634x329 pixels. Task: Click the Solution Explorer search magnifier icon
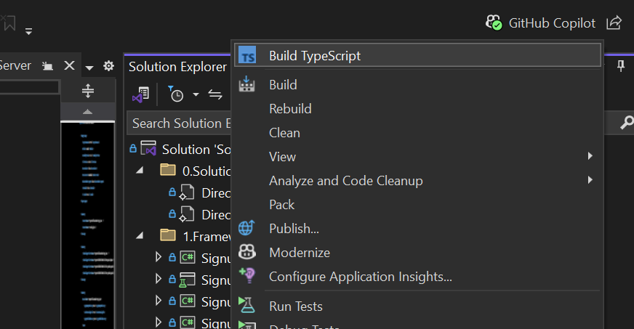(x=625, y=123)
